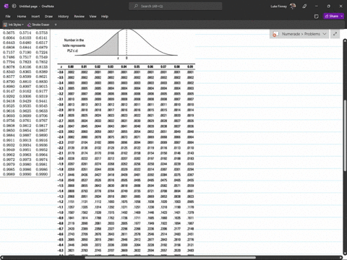
Task: Click the z-table image on the page
Action: coord(126,142)
